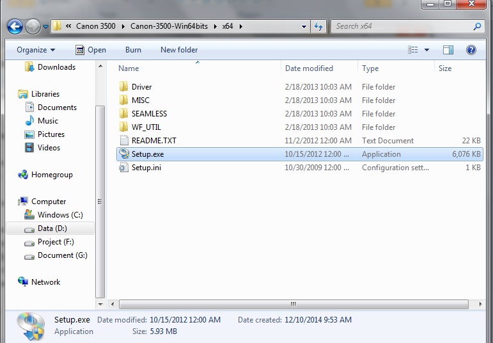Click Downloads in navigation pane
Image resolution: width=493 pixels, height=343 pixels.
pos(56,67)
